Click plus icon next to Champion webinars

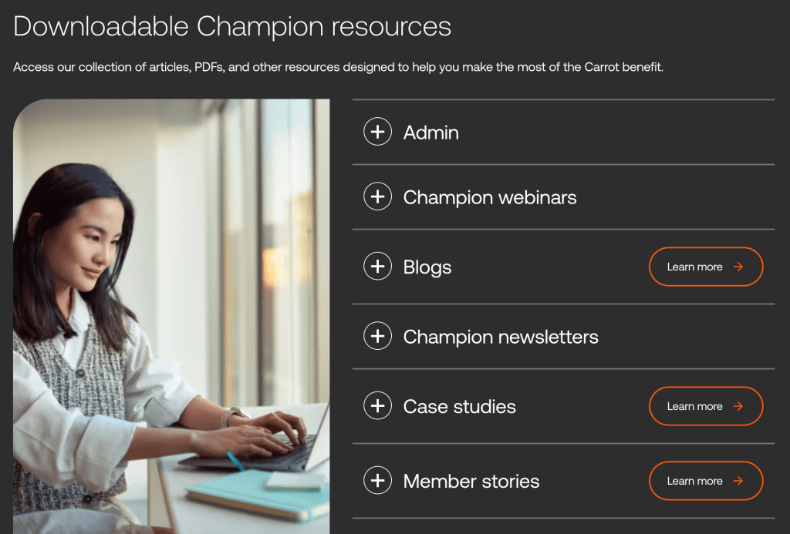(377, 197)
